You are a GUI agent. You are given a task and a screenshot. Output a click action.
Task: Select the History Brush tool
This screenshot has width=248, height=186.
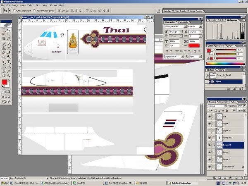[9, 48]
